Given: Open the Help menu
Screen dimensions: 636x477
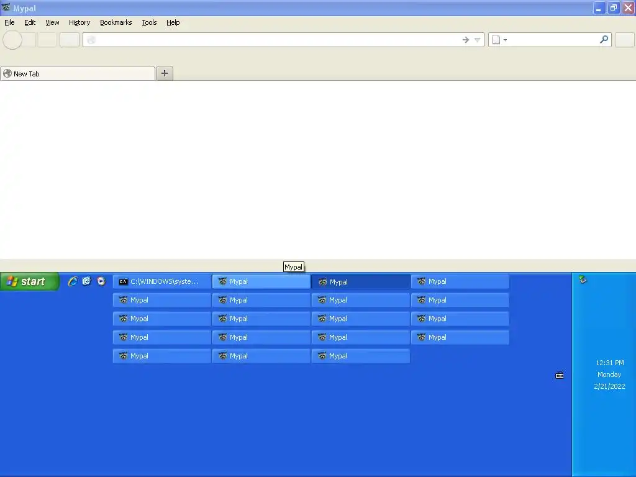Looking at the screenshot, I should 173,23.
